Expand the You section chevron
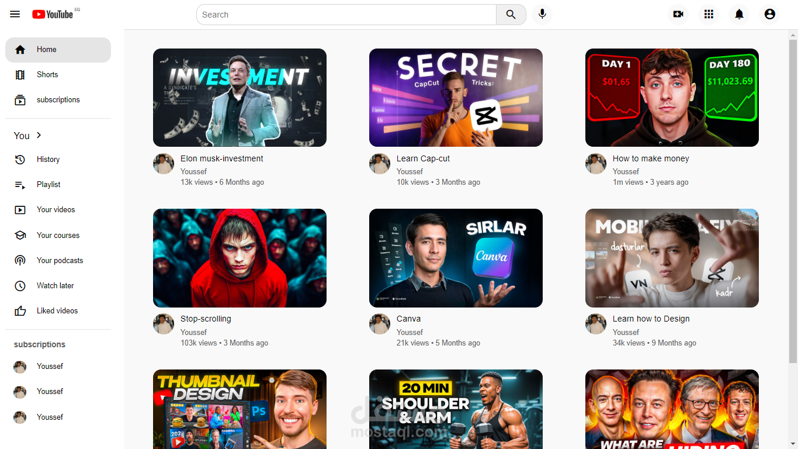Screen dimensions: 798x449 click(39, 135)
